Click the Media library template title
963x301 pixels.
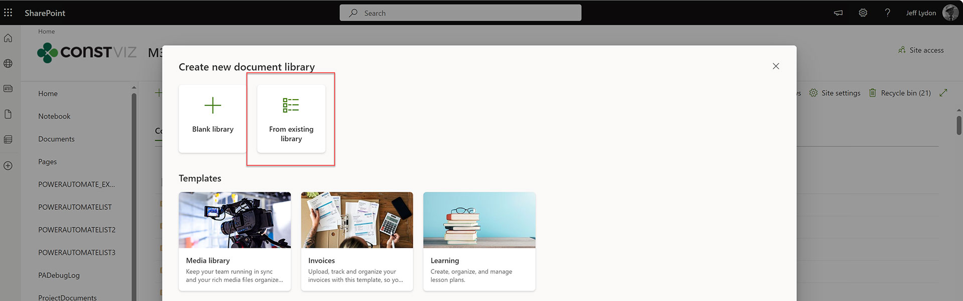click(208, 260)
